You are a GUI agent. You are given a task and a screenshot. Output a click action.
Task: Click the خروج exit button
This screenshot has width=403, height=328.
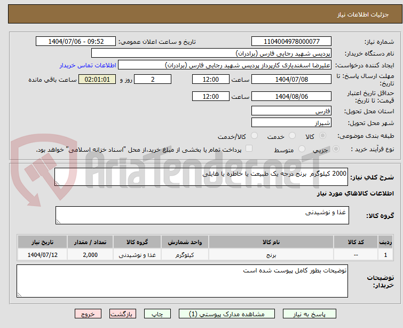coord(88,314)
